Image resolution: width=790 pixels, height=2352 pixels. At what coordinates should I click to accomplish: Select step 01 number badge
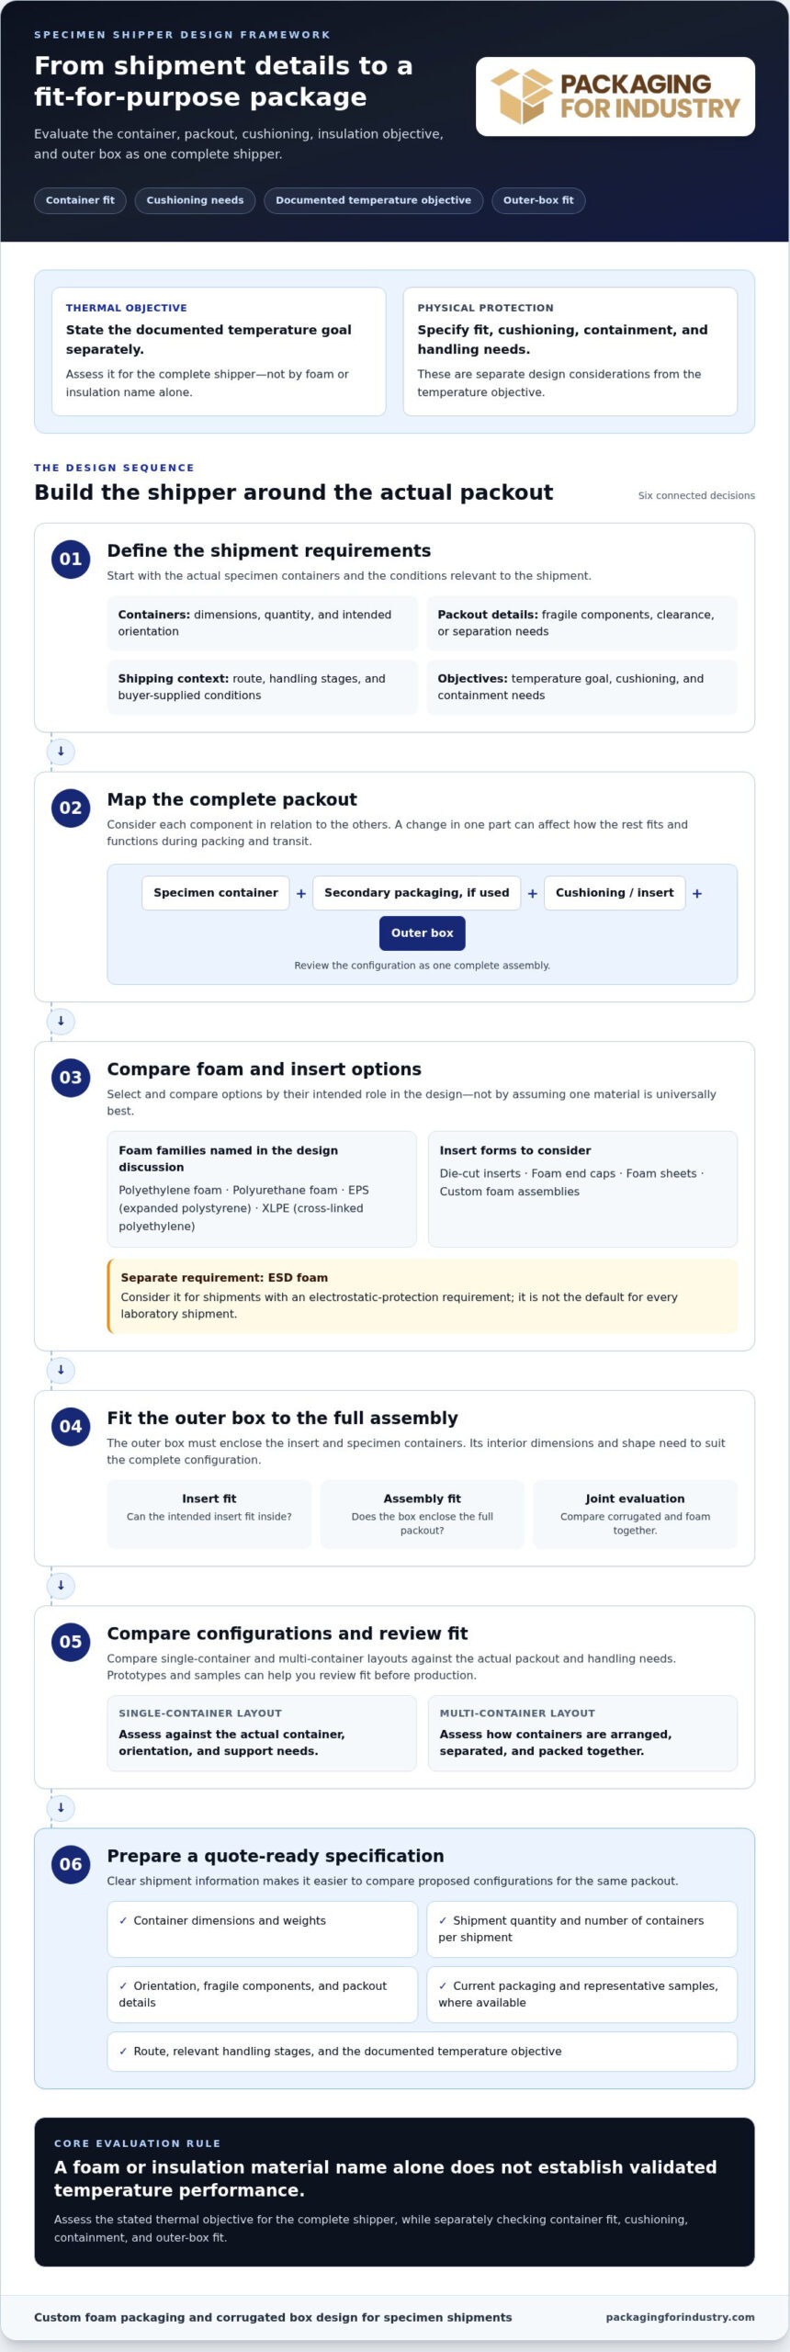[71, 559]
